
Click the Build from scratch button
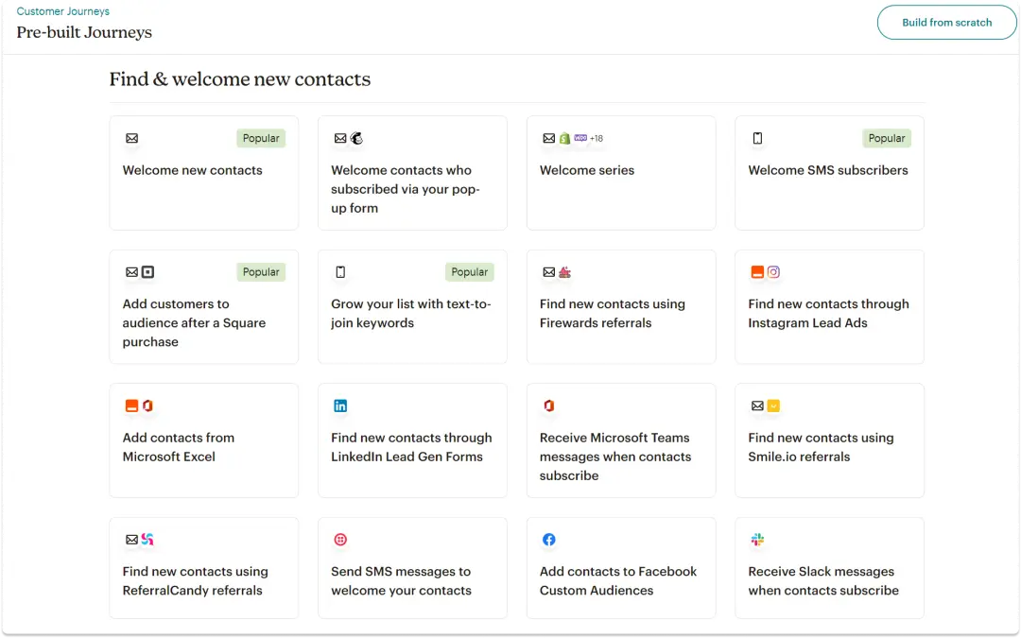point(946,23)
